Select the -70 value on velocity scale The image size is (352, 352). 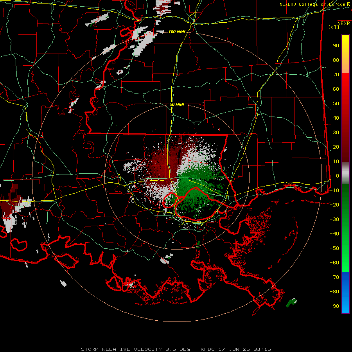[334, 277]
